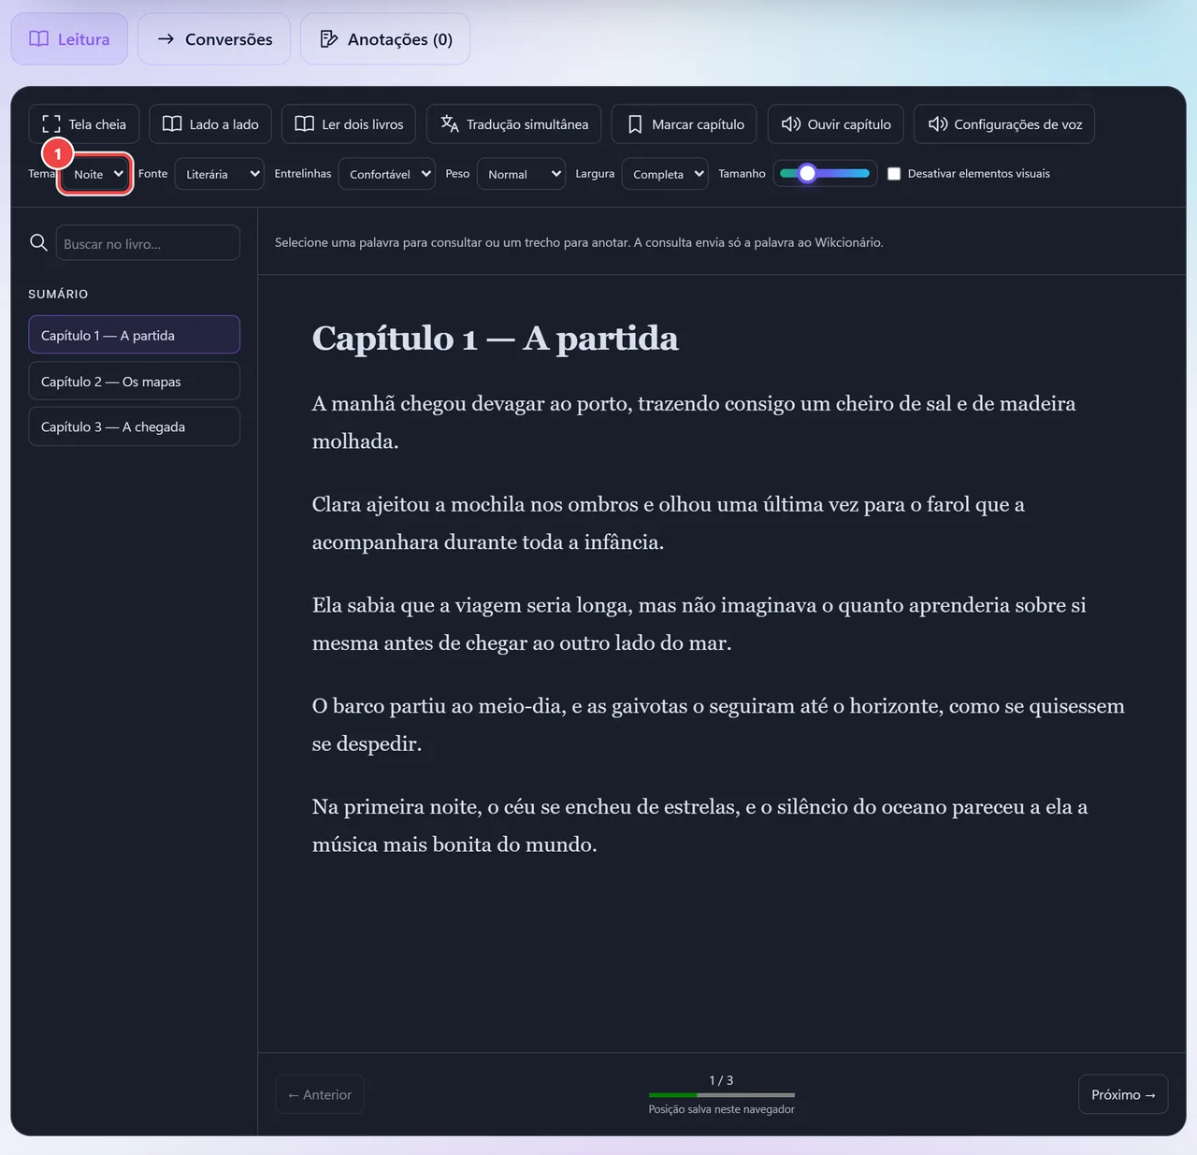Image resolution: width=1197 pixels, height=1155 pixels.
Task: Click the paragraph starting 'Clara ajeitou a mochila'
Action: [669, 523]
